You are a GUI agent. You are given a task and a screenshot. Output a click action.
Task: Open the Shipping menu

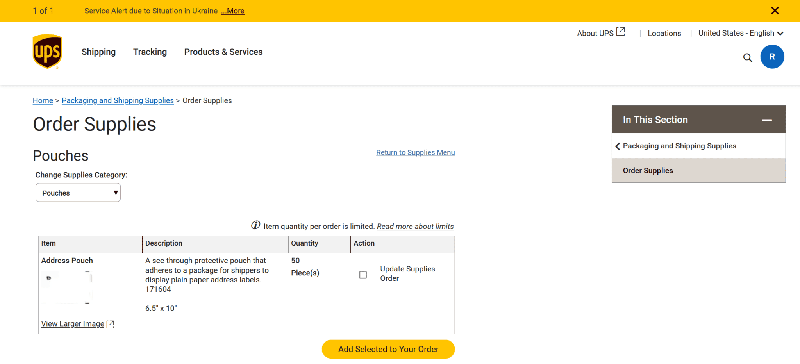(98, 52)
